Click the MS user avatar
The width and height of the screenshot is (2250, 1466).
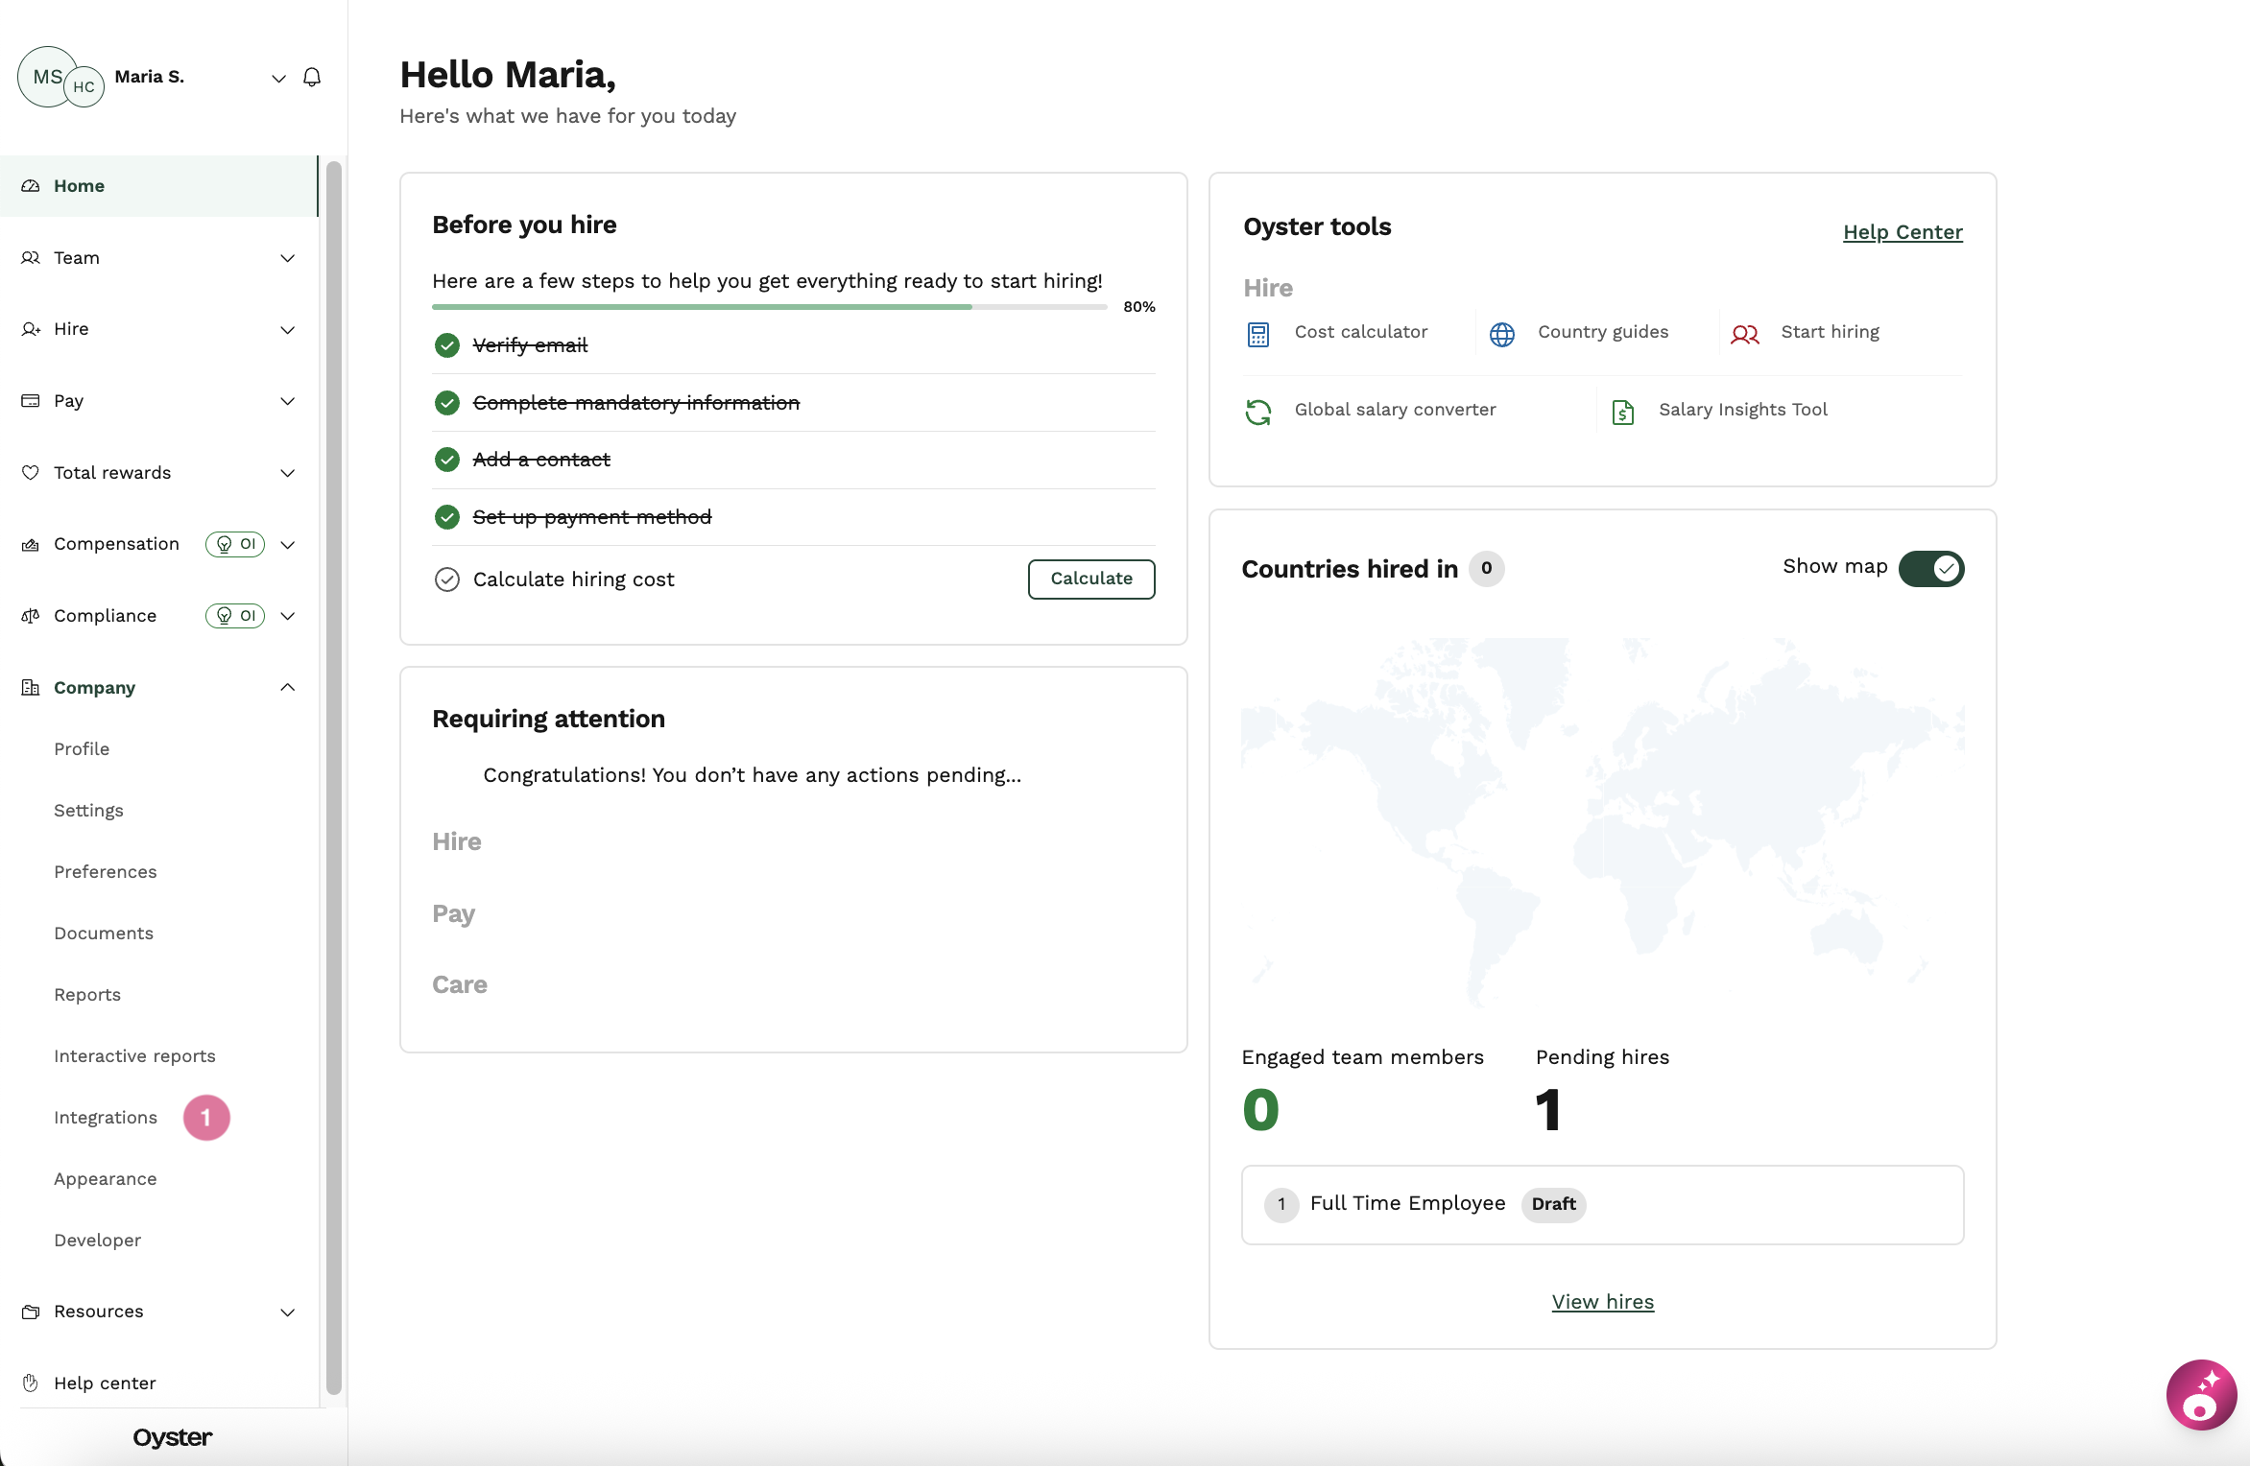pyautogui.click(x=47, y=77)
